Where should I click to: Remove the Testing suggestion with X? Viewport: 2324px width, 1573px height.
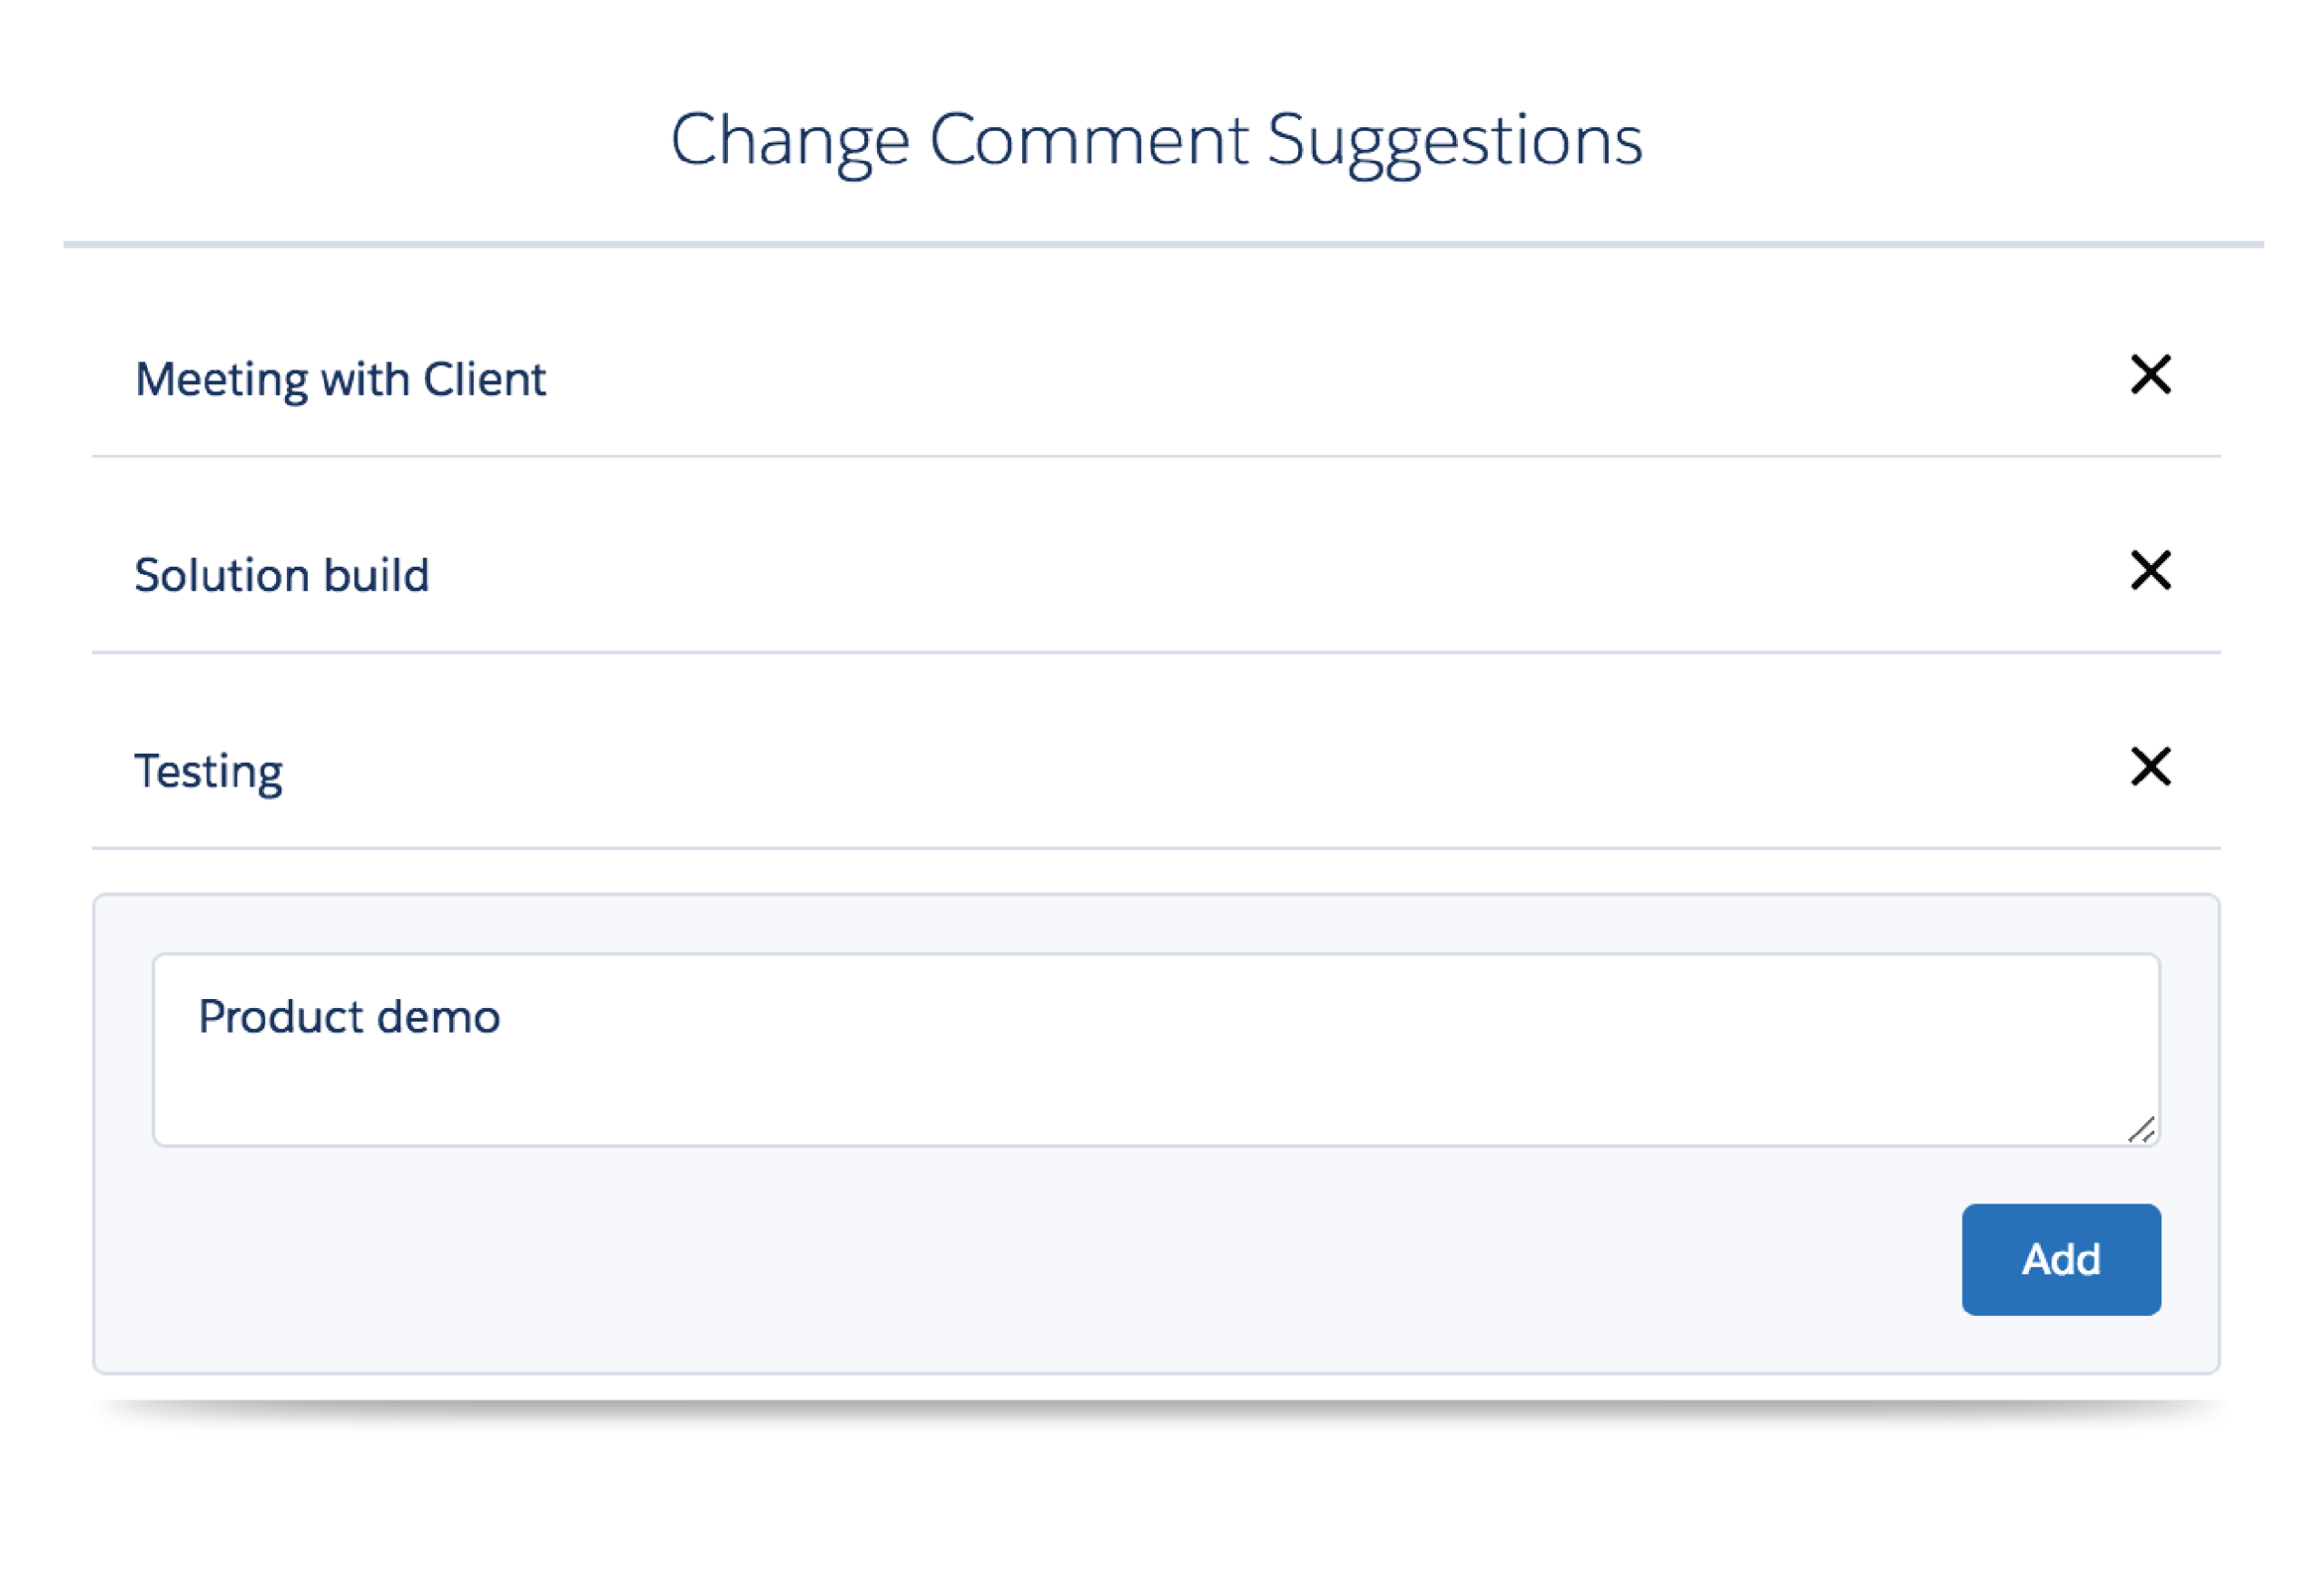[2150, 767]
